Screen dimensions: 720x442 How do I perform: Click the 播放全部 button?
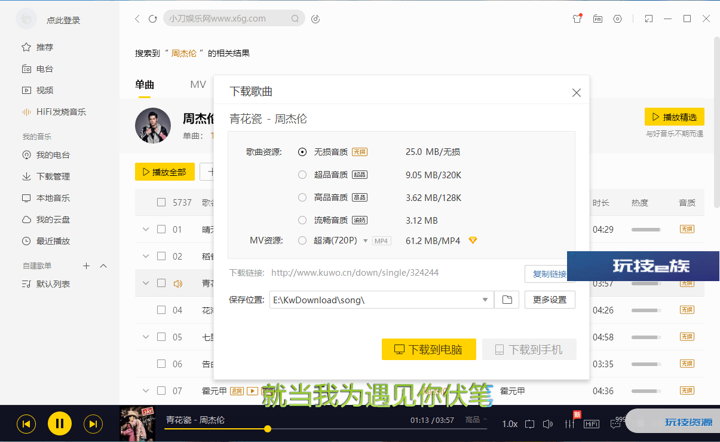(x=165, y=172)
